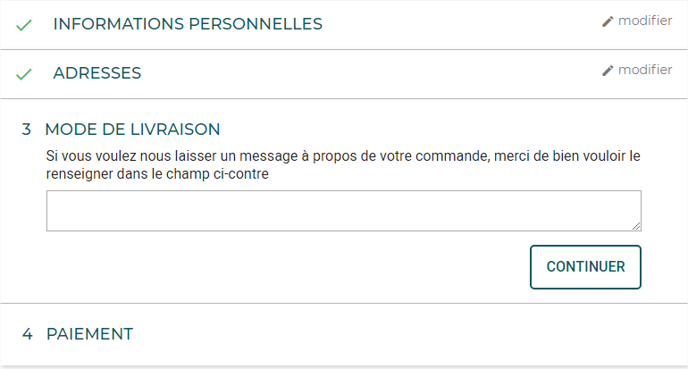
Task: Click green checkmark beside Informations Personnelles
Action: click(24, 25)
